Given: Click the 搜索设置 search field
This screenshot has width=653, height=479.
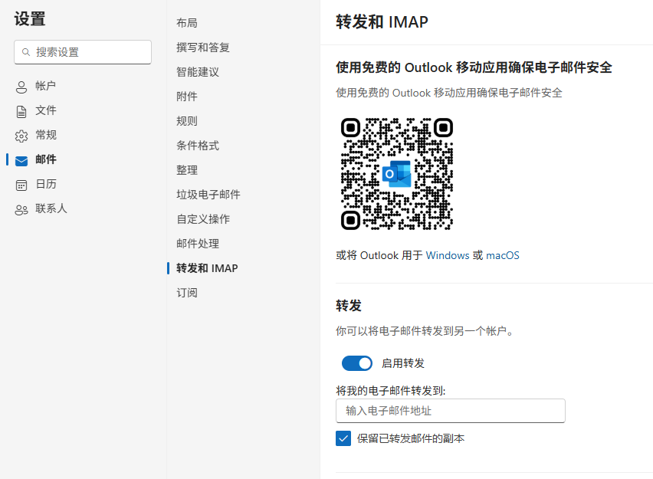Looking at the screenshot, I should coord(83,52).
